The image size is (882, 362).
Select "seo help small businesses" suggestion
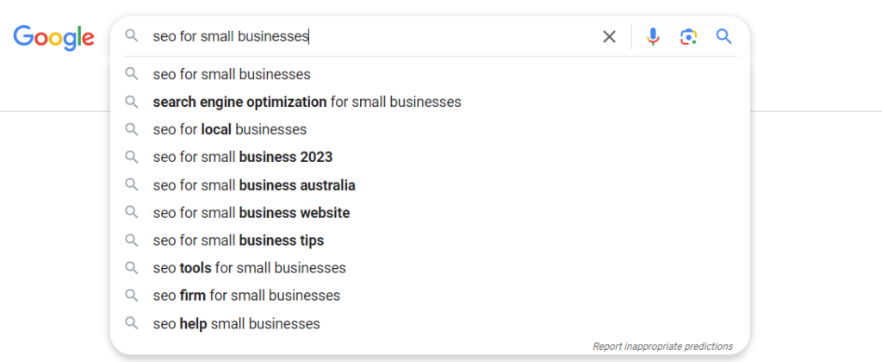pos(236,324)
